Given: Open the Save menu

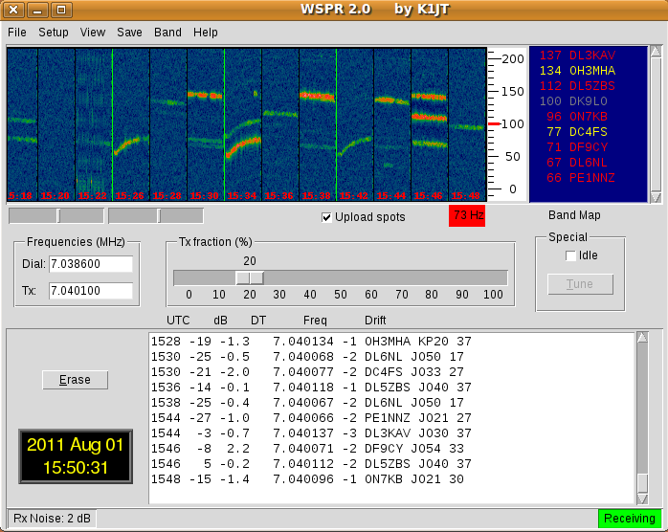Looking at the screenshot, I should (x=129, y=33).
